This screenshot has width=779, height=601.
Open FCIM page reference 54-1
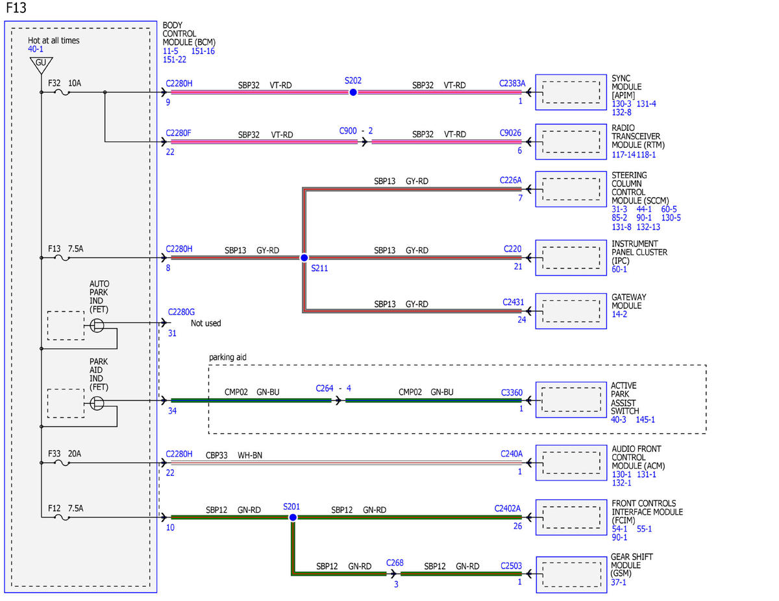pyautogui.click(x=619, y=528)
